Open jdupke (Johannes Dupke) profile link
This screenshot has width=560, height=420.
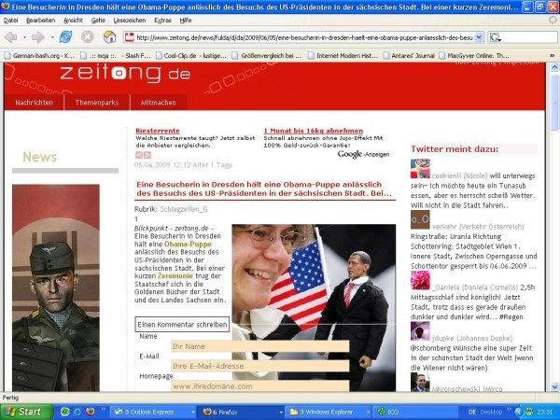(472, 338)
